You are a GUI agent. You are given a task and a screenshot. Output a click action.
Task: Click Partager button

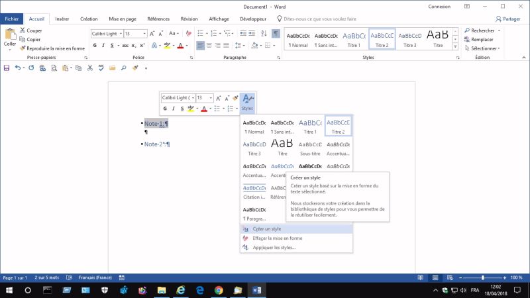(x=508, y=19)
